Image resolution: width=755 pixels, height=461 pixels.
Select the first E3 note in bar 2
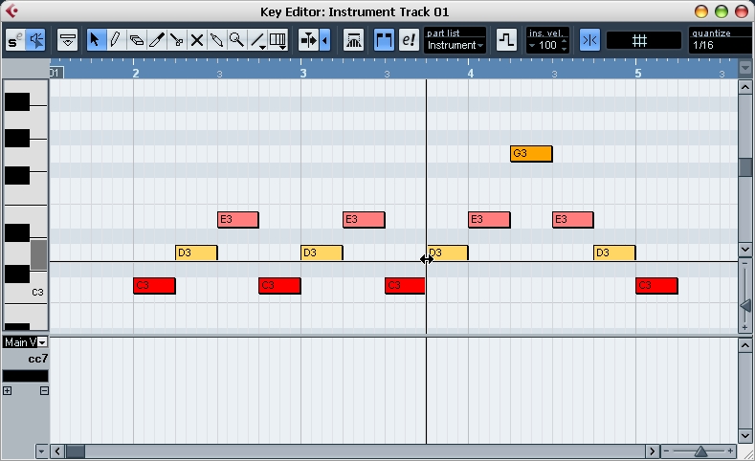pyautogui.click(x=238, y=220)
